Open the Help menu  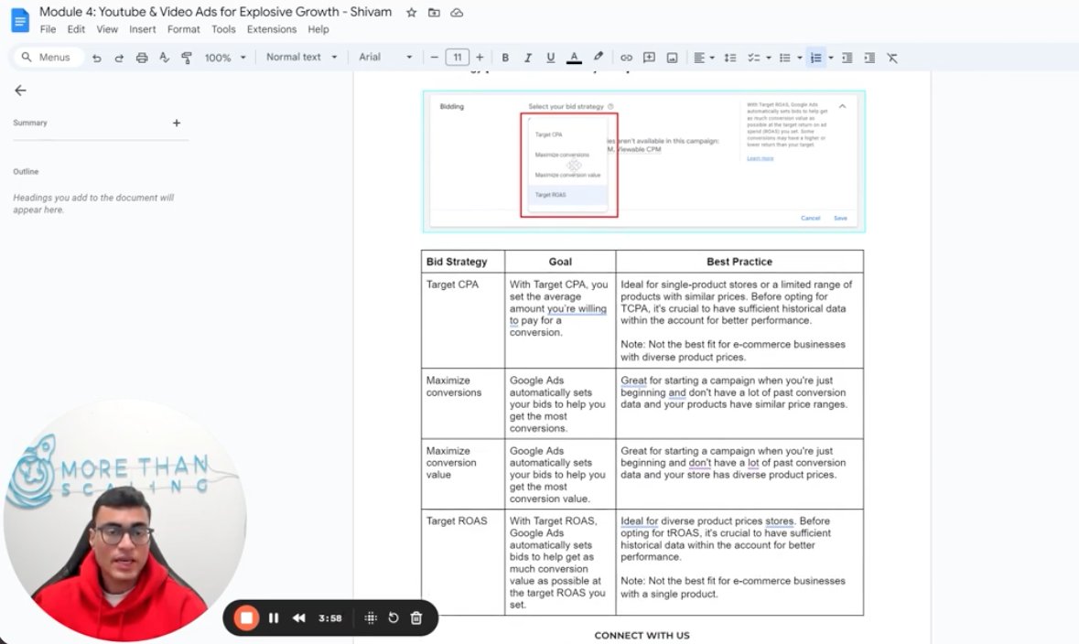(318, 29)
